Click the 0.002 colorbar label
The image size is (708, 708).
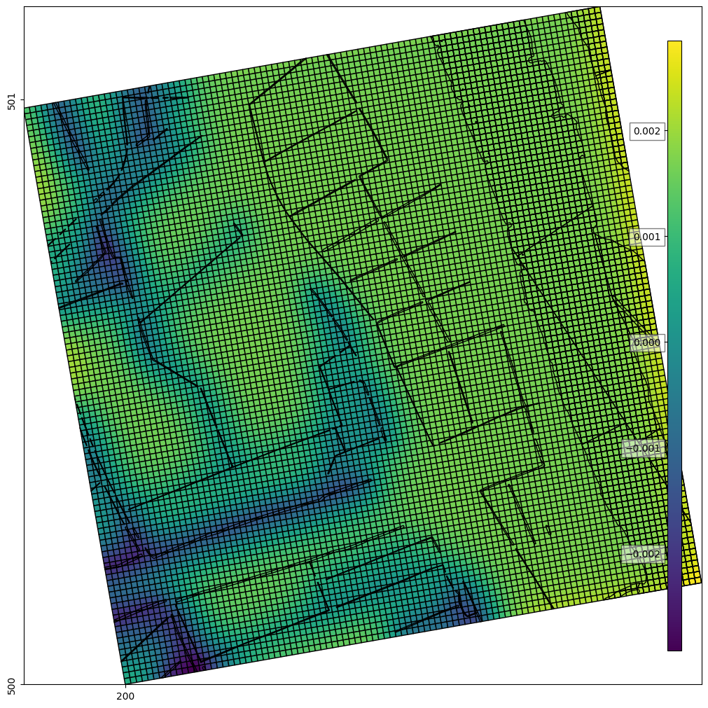(x=647, y=131)
